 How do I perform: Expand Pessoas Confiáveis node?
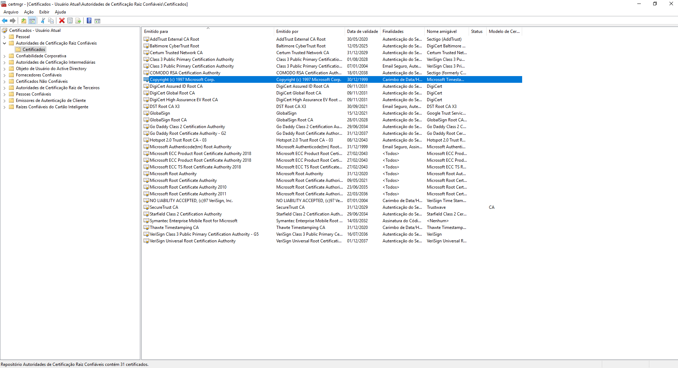[x=4, y=94]
